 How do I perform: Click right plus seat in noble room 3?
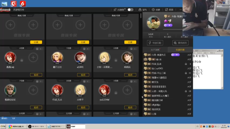coord(127,25)
